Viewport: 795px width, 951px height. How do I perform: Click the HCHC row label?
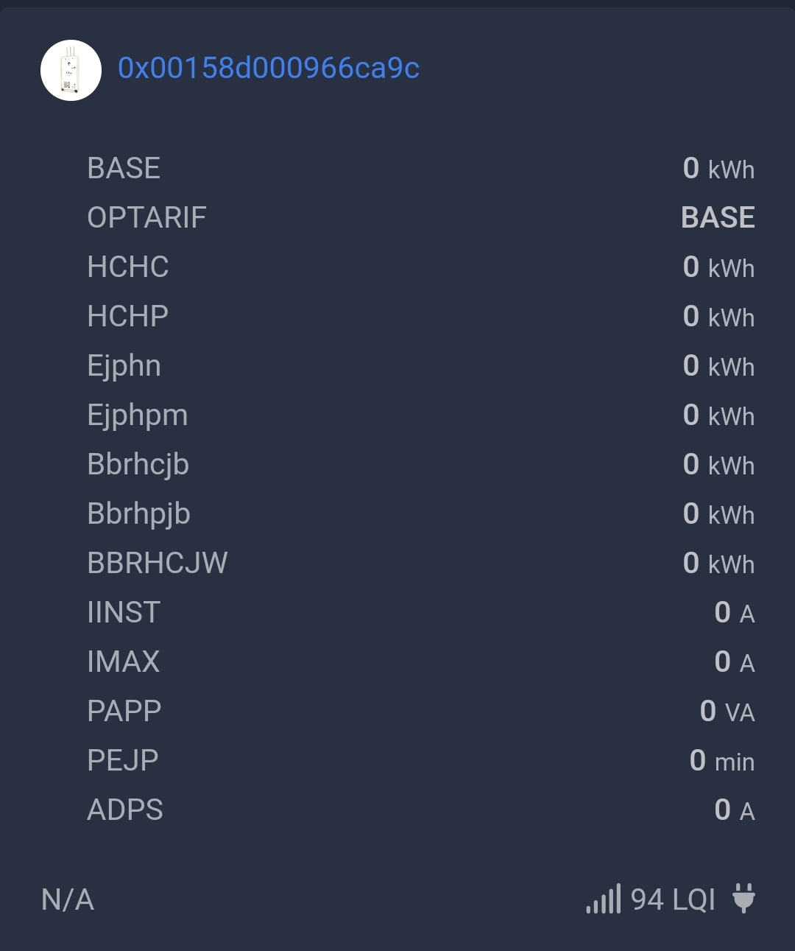click(128, 267)
